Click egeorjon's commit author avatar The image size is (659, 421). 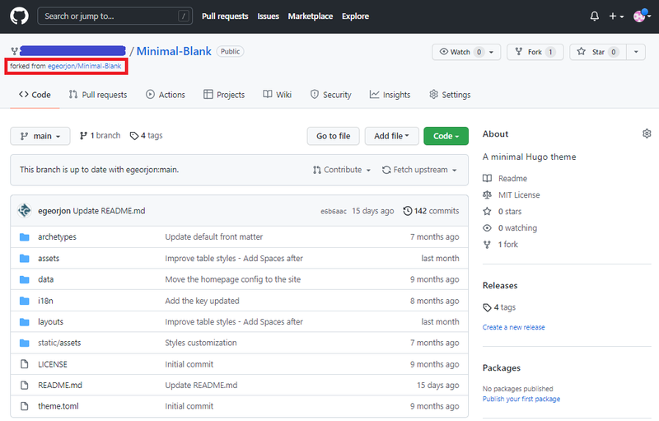[25, 211]
